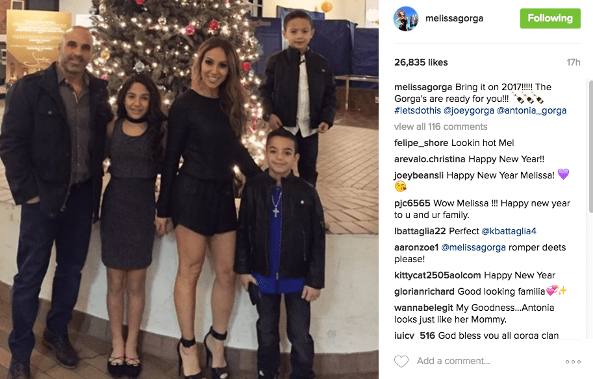Visit the @joeygorga profile mention

click(469, 110)
